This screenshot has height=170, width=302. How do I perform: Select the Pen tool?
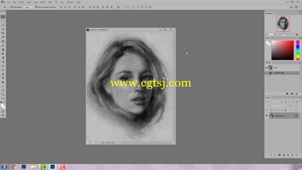3,74
